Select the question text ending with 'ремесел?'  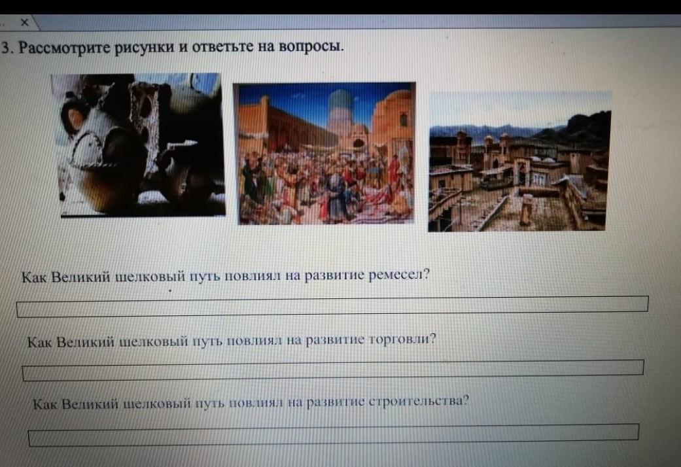(226, 276)
